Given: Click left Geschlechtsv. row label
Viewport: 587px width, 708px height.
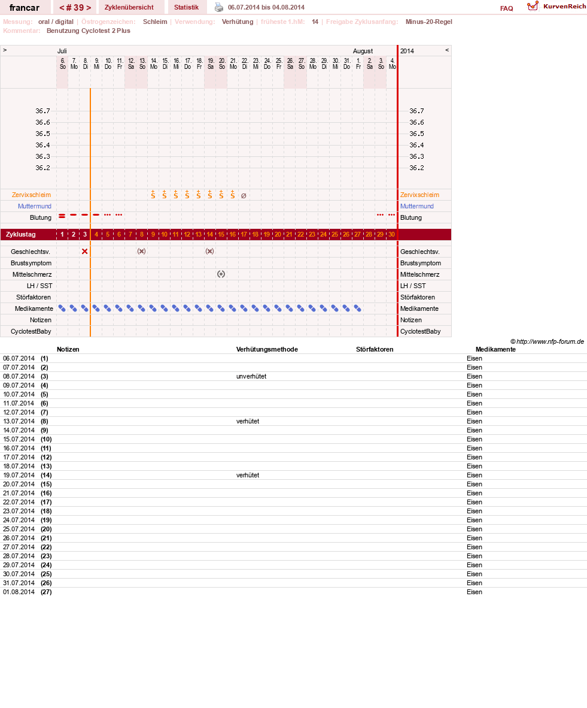Looking at the screenshot, I should [x=31, y=252].
